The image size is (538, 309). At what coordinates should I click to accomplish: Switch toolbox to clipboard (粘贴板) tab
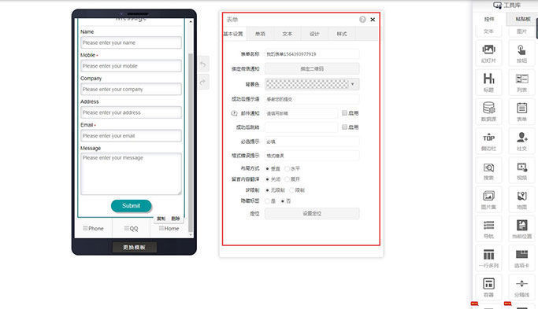pos(522,19)
